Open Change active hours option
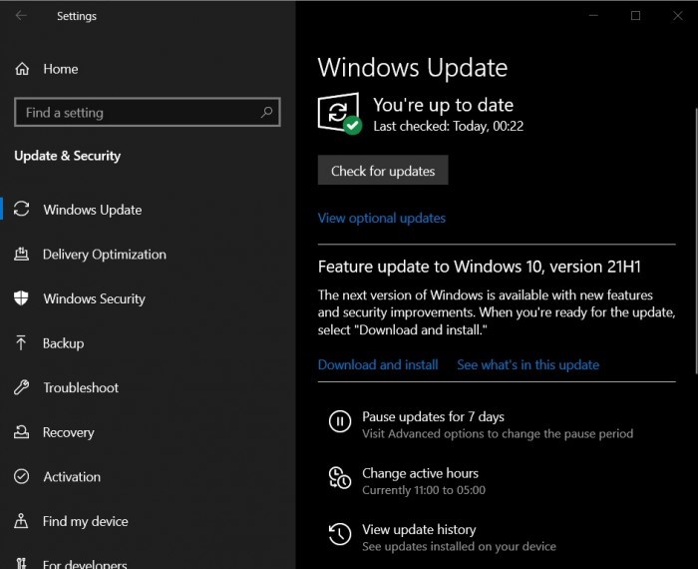 [x=420, y=473]
